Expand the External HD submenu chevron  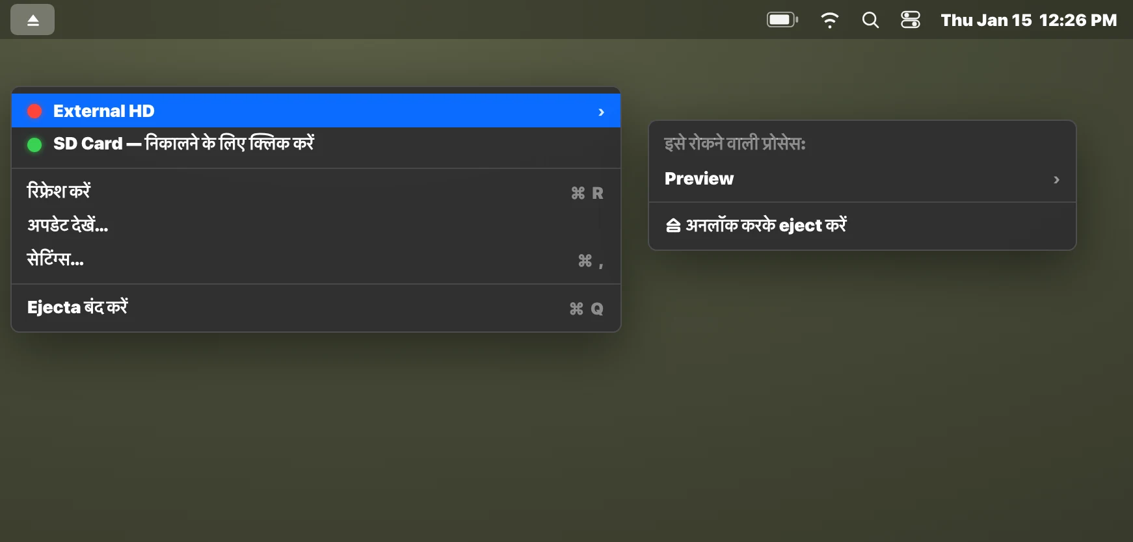[601, 112]
